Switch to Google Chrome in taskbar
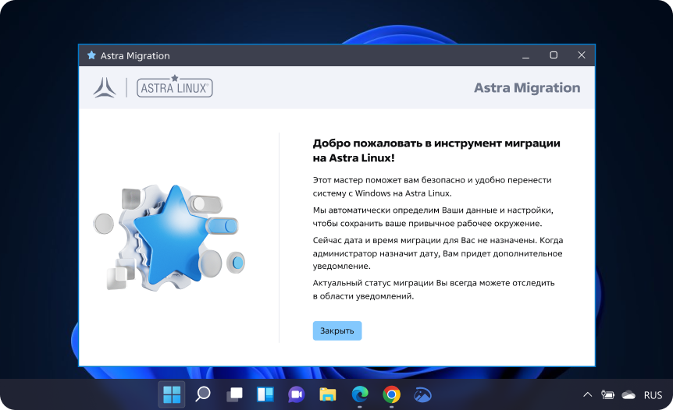This screenshot has height=410, width=673. [391, 394]
